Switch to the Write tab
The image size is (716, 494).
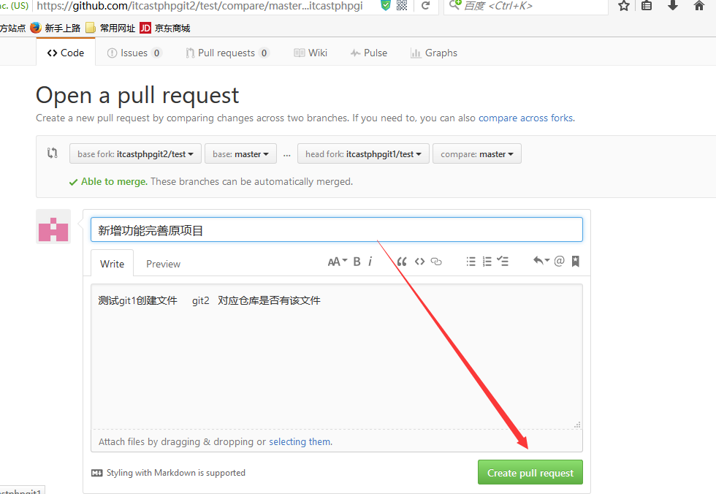coord(113,263)
